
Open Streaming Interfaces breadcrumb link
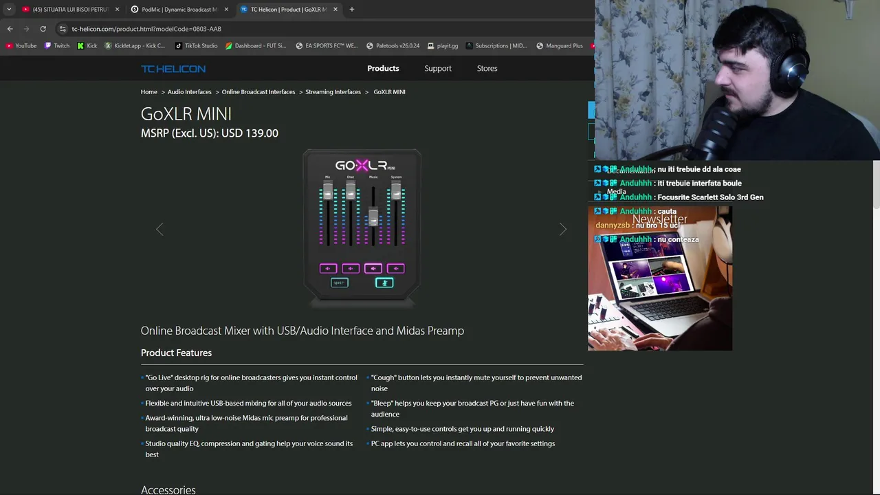(x=333, y=91)
